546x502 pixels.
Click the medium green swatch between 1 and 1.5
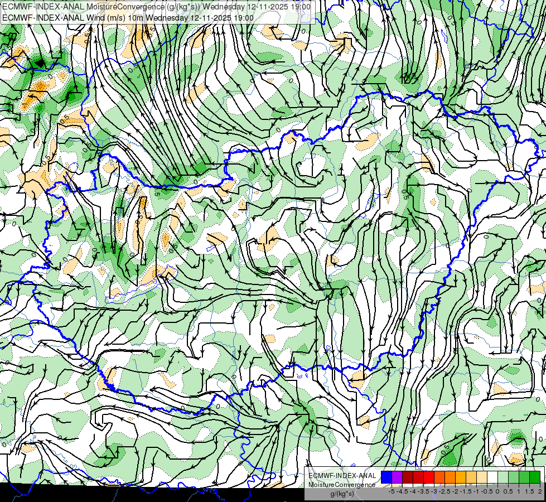tap(524, 477)
